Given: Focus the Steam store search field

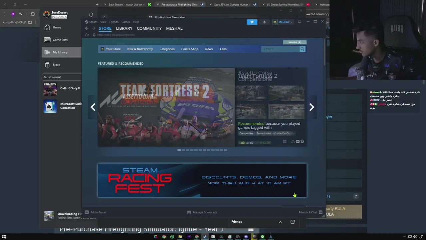Looking at the screenshot, I should [x=280, y=49].
